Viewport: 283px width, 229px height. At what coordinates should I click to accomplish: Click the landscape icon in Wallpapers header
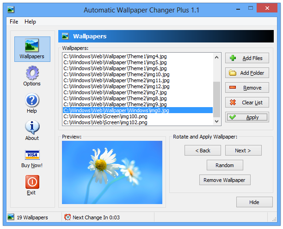[x=65, y=36]
